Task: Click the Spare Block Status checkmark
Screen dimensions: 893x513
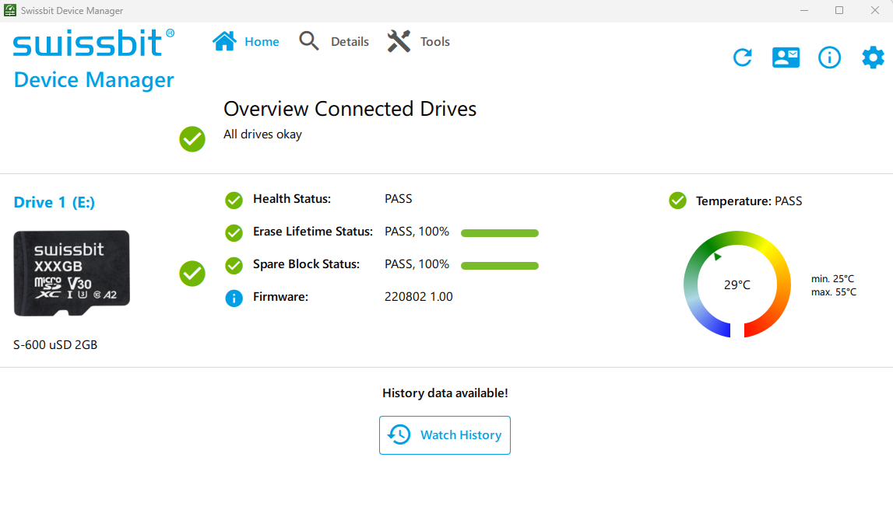Action: coord(234,265)
